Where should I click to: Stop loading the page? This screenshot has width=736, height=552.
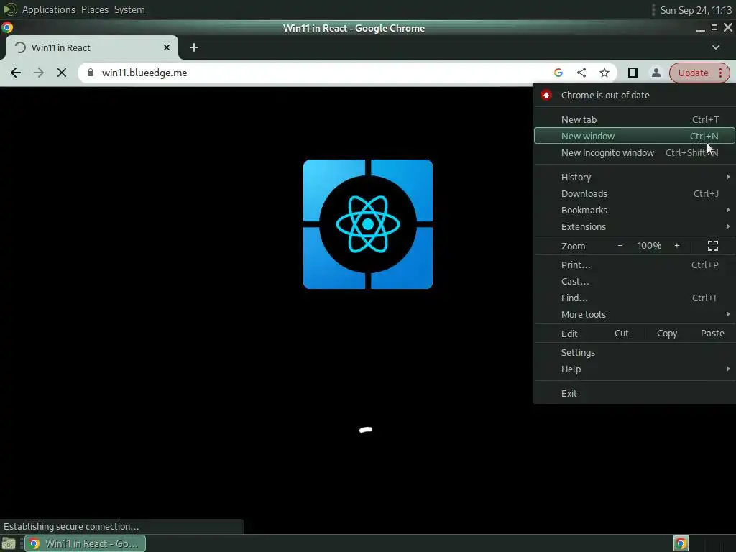pos(62,73)
